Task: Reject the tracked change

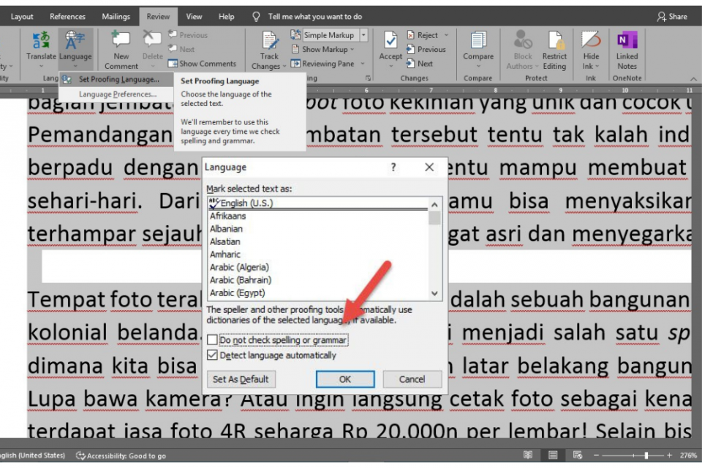Action: point(423,35)
